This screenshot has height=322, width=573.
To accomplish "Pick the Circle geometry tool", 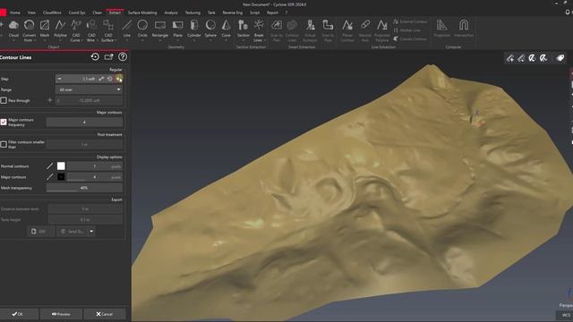I will coord(142,29).
